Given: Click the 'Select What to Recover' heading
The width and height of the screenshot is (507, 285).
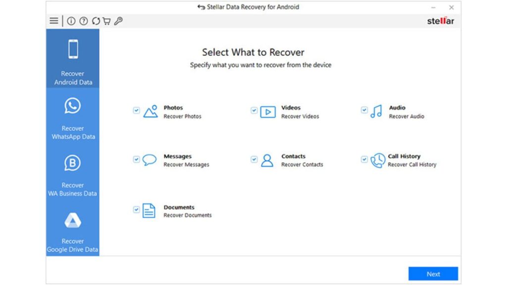Looking at the screenshot, I should (253, 52).
